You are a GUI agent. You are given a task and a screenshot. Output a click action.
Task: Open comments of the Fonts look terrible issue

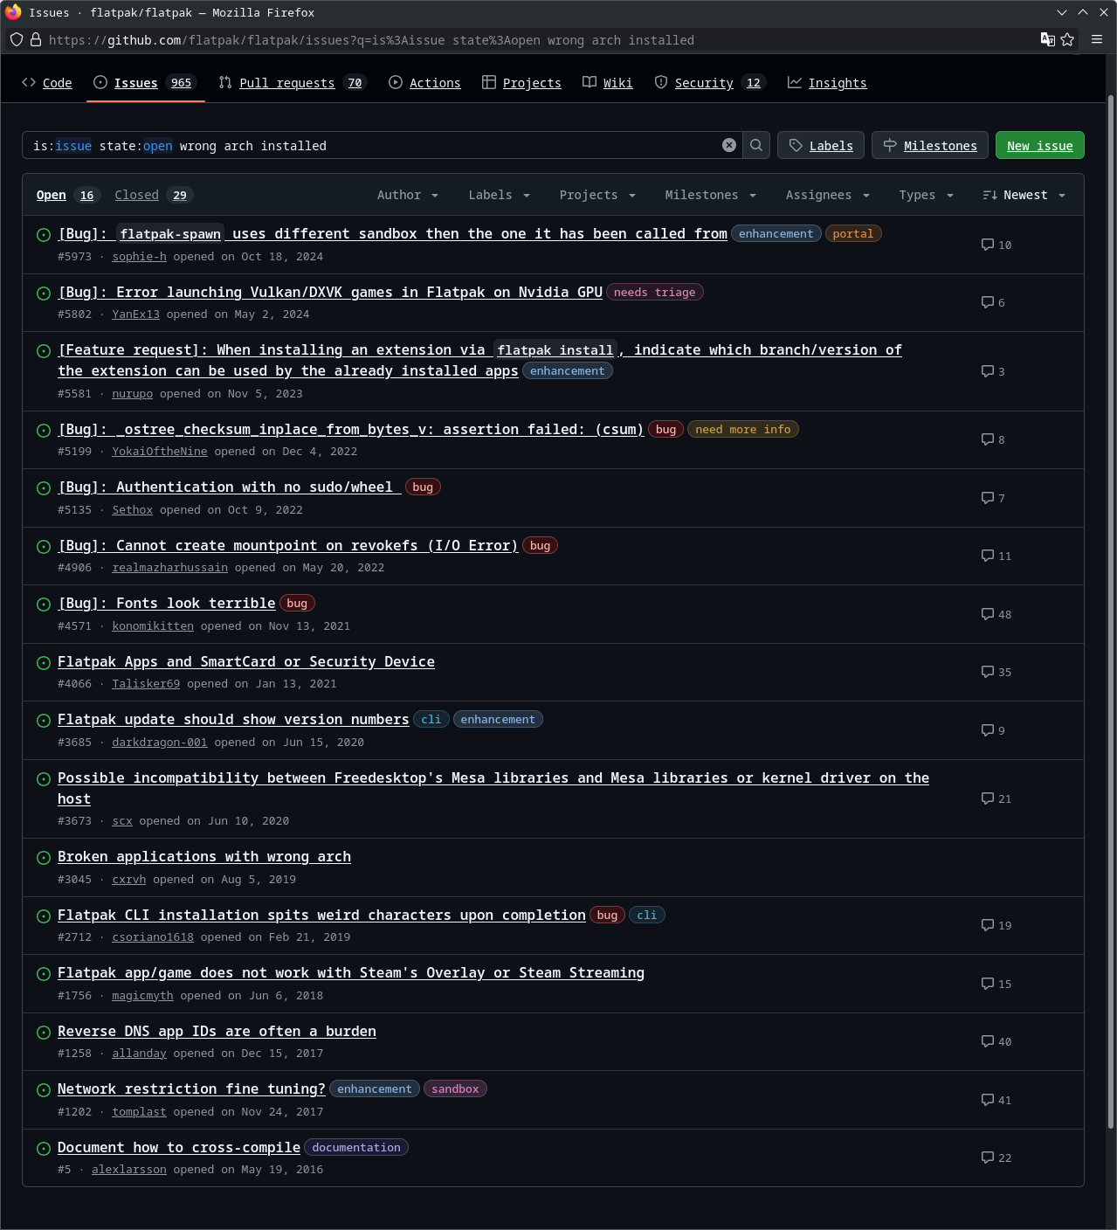pyautogui.click(x=996, y=614)
